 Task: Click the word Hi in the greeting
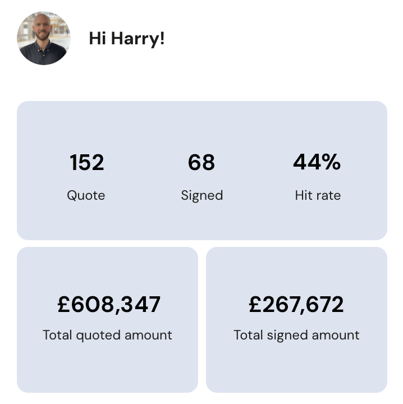[97, 39]
